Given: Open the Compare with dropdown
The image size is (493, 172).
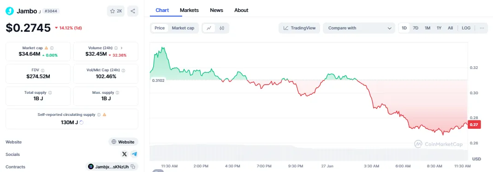Looking at the screenshot, I should (x=359, y=28).
